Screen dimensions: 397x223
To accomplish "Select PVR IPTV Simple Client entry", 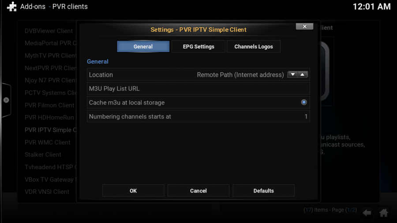I will (x=50, y=130).
